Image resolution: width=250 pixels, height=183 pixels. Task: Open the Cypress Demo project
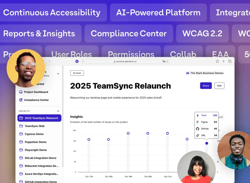34,134
